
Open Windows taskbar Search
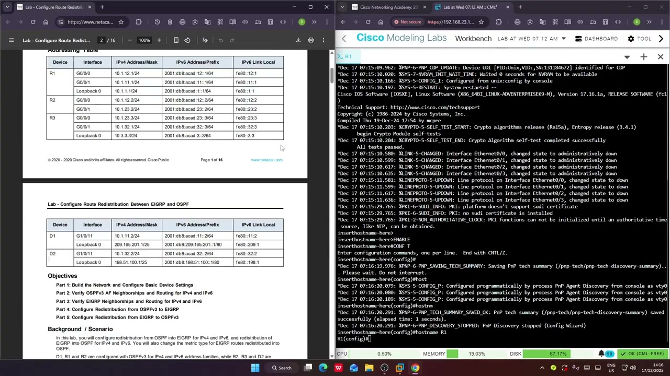[x=281, y=368]
